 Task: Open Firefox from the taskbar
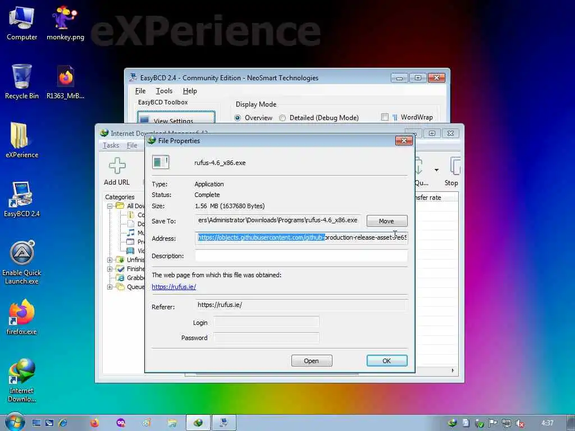pyautogui.click(x=94, y=423)
